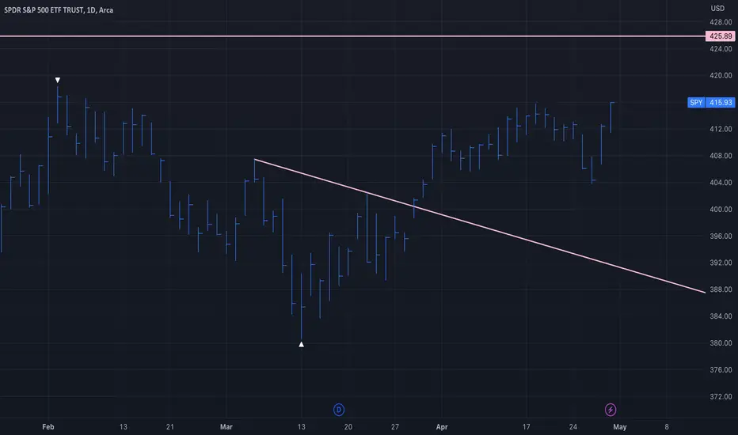Click the Mar label on the time axis
This screenshot has width=738, height=435.
pos(226,427)
